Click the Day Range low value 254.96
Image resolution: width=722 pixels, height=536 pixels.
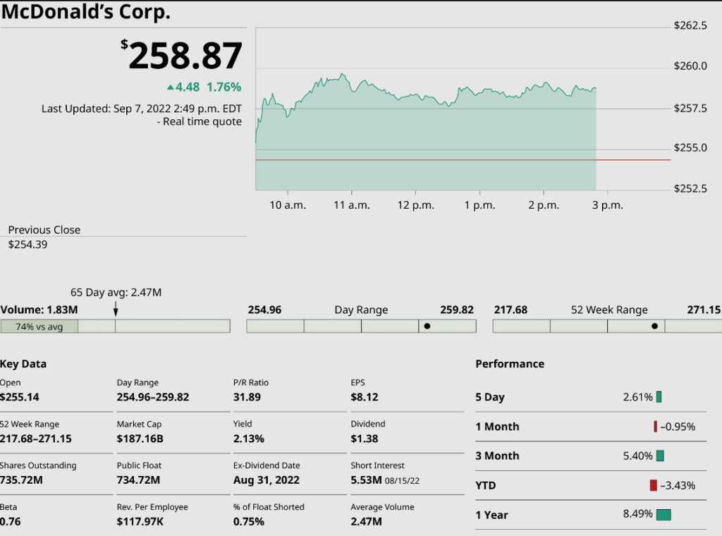click(265, 310)
